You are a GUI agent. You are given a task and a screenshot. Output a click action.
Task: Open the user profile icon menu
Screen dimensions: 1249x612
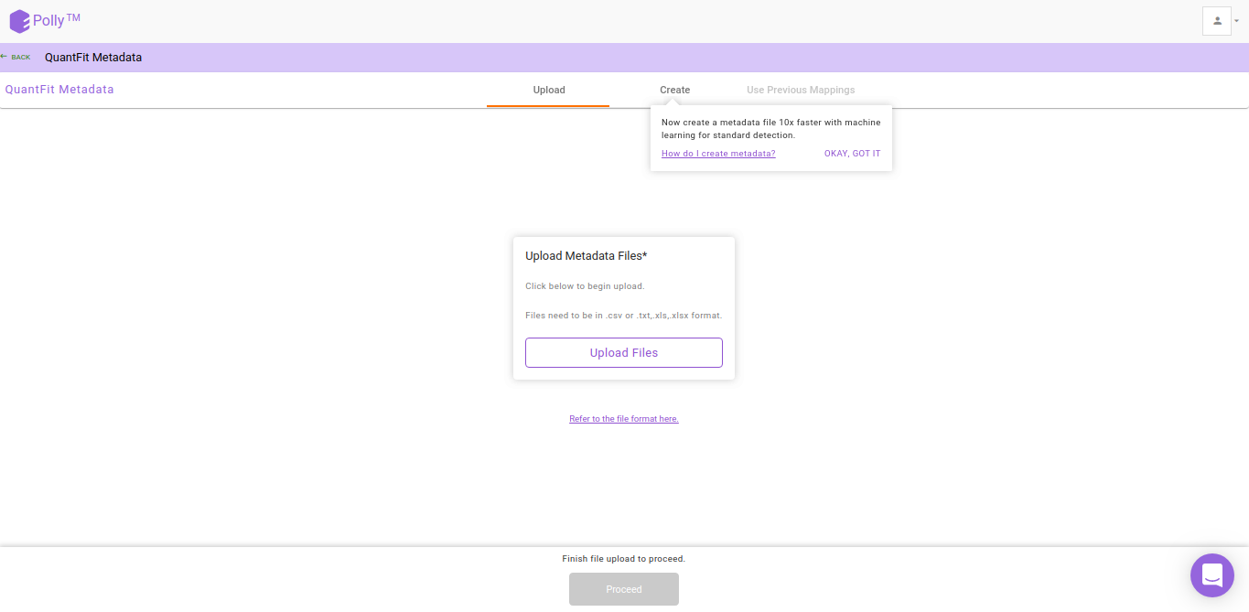pyautogui.click(x=1217, y=20)
